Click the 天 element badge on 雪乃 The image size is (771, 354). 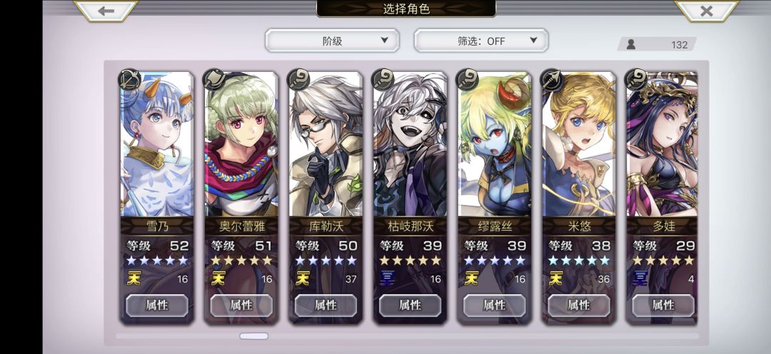(x=133, y=278)
